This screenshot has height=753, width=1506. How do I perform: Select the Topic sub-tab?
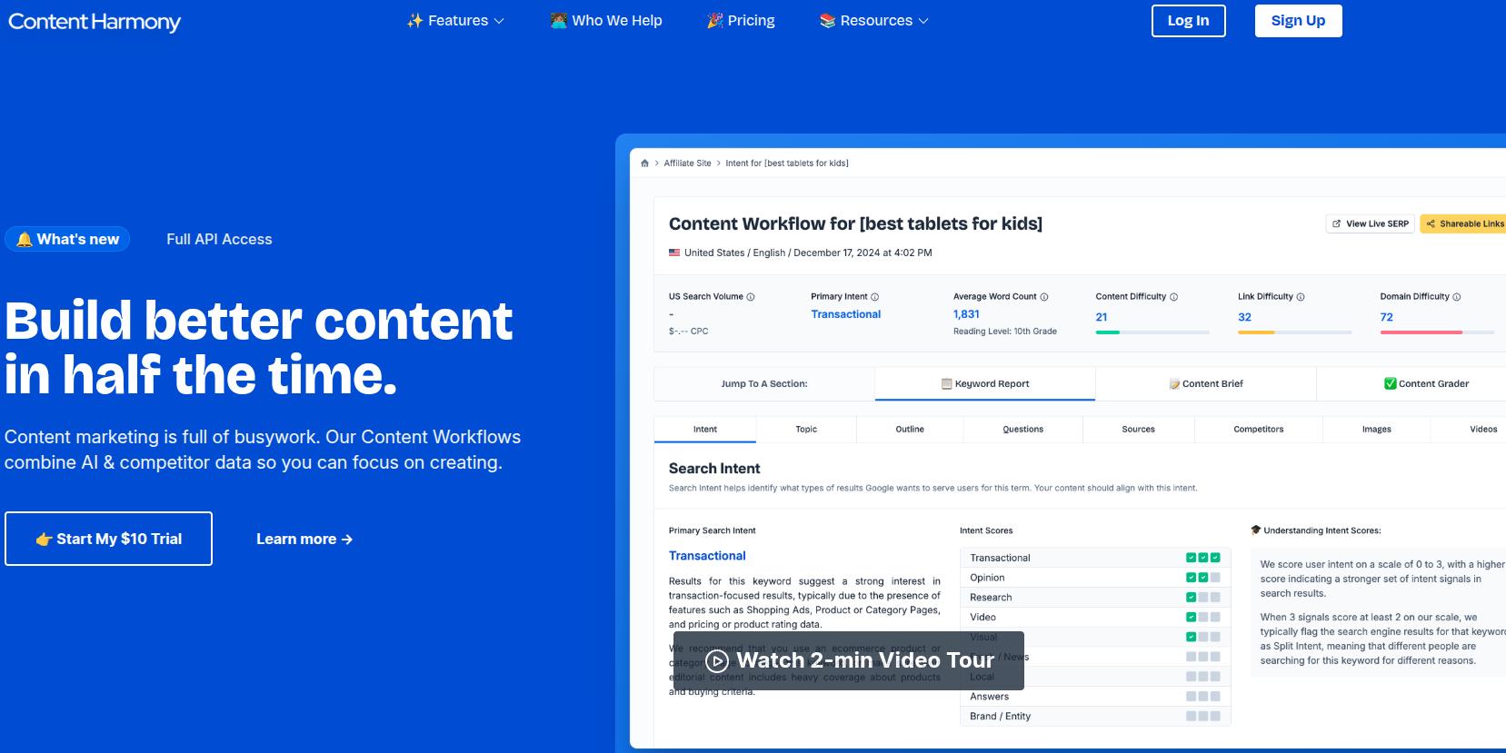(806, 429)
